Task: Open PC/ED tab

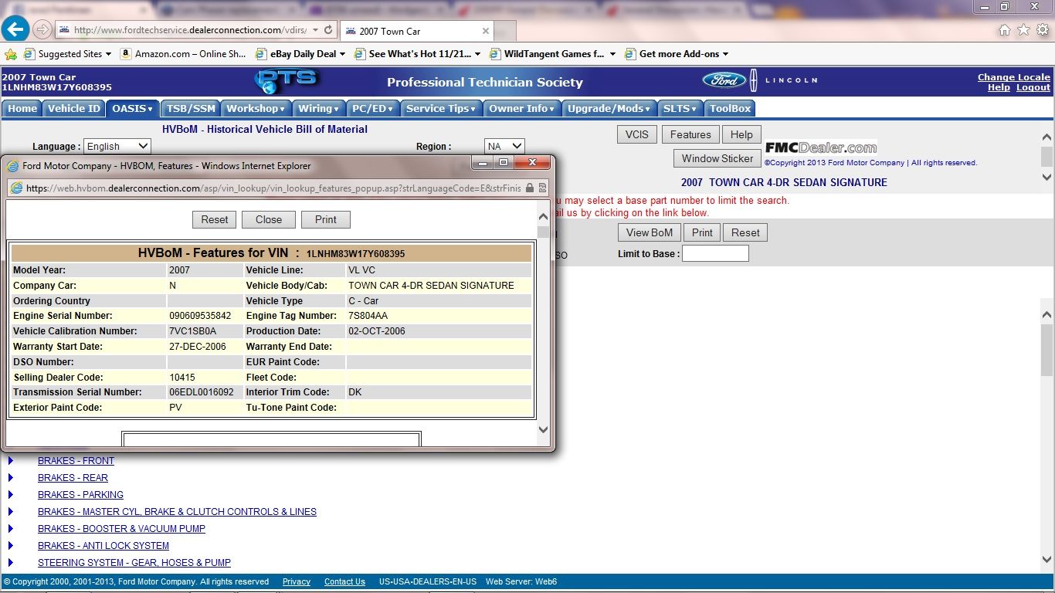Action: pyautogui.click(x=372, y=108)
